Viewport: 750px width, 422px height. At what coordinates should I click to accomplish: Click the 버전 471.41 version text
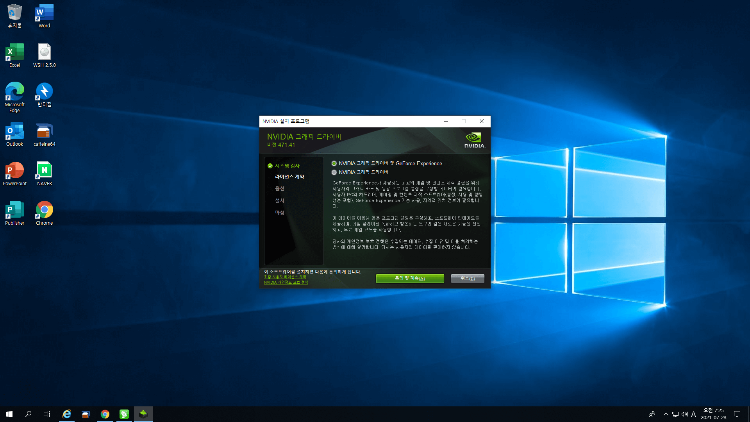[x=281, y=145]
